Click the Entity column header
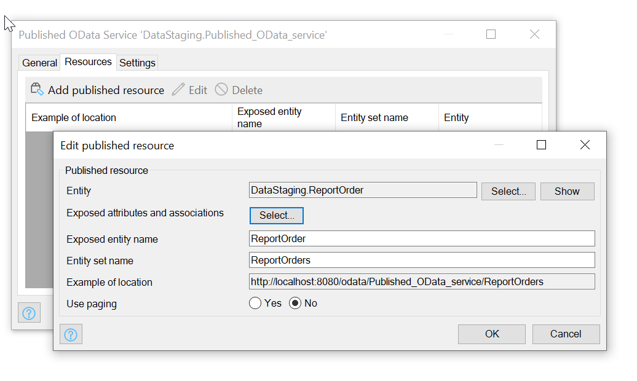Screen dimensions: 637x381 pos(456,117)
